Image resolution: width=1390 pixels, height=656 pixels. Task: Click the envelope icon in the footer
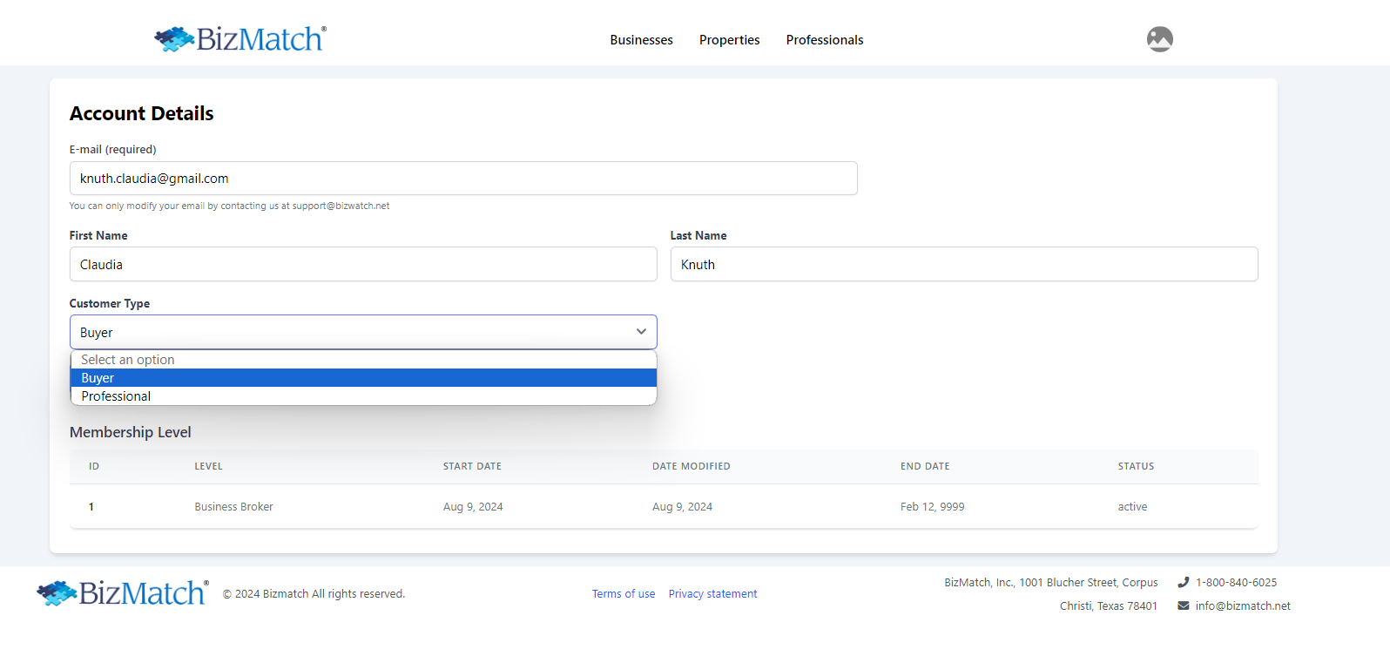(1183, 606)
